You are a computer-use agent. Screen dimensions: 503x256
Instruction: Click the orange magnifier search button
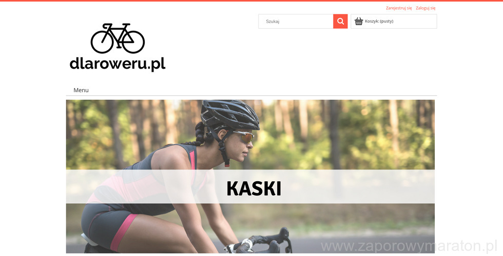[x=340, y=22]
